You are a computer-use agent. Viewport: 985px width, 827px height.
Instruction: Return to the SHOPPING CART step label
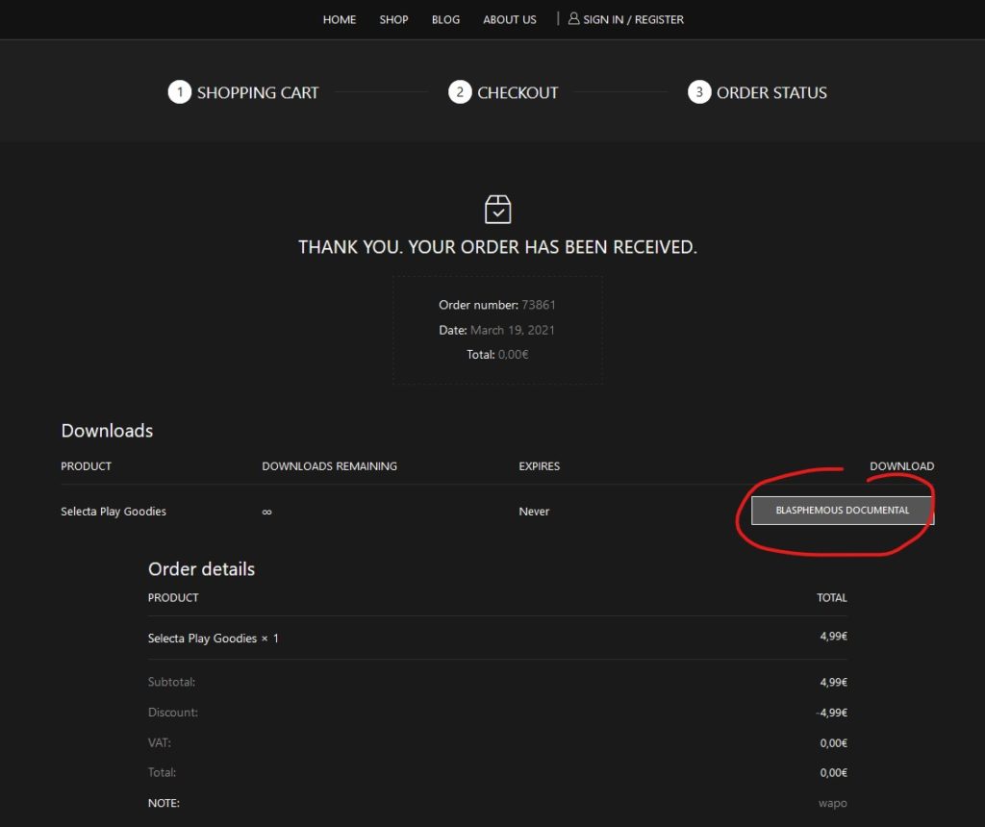(258, 92)
